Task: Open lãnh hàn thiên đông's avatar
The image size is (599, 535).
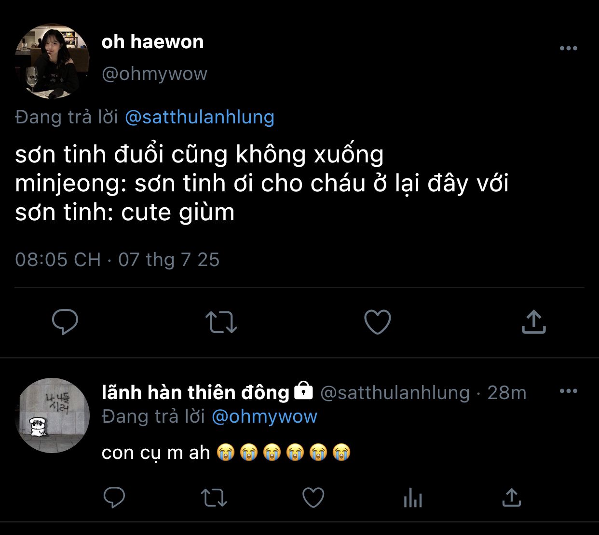Action: pyautogui.click(x=52, y=415)
